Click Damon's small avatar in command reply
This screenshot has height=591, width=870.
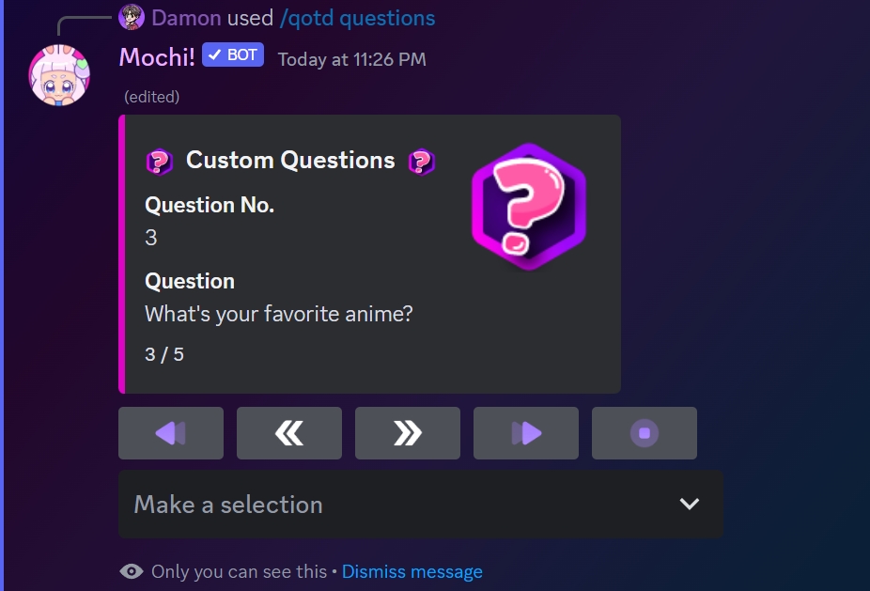tap(132, 17)
